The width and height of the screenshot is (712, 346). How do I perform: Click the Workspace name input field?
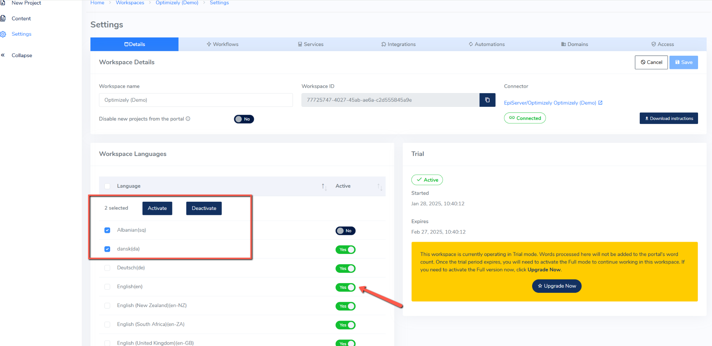pos(196,100)
